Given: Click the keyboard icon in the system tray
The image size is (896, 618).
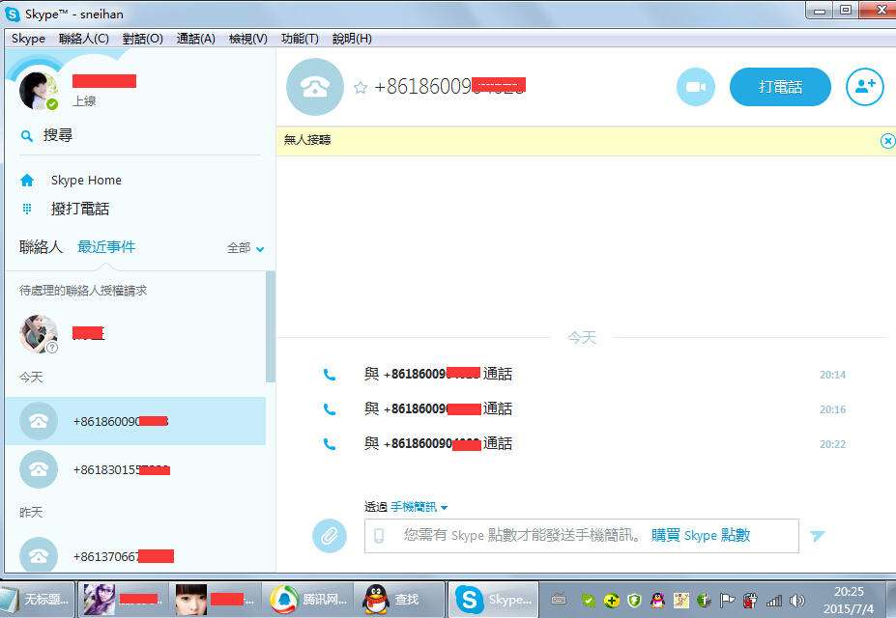Looking at the screenshot, I should click(559, 600).
